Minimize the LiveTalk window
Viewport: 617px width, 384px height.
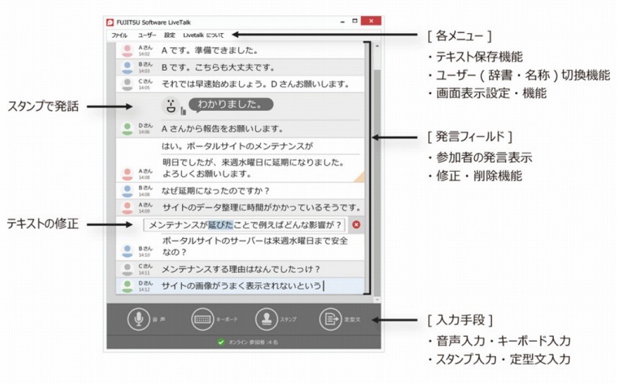(342, 22)
